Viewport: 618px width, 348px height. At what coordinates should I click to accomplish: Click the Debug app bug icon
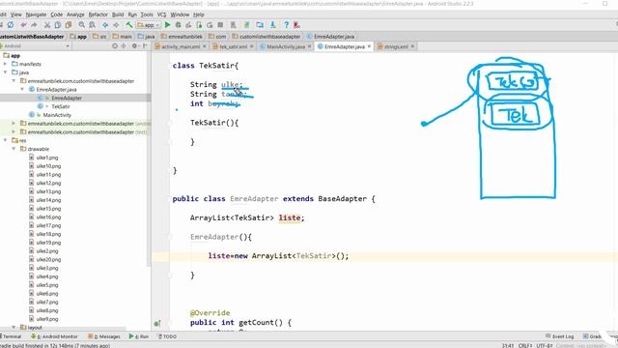pos(178,25)
